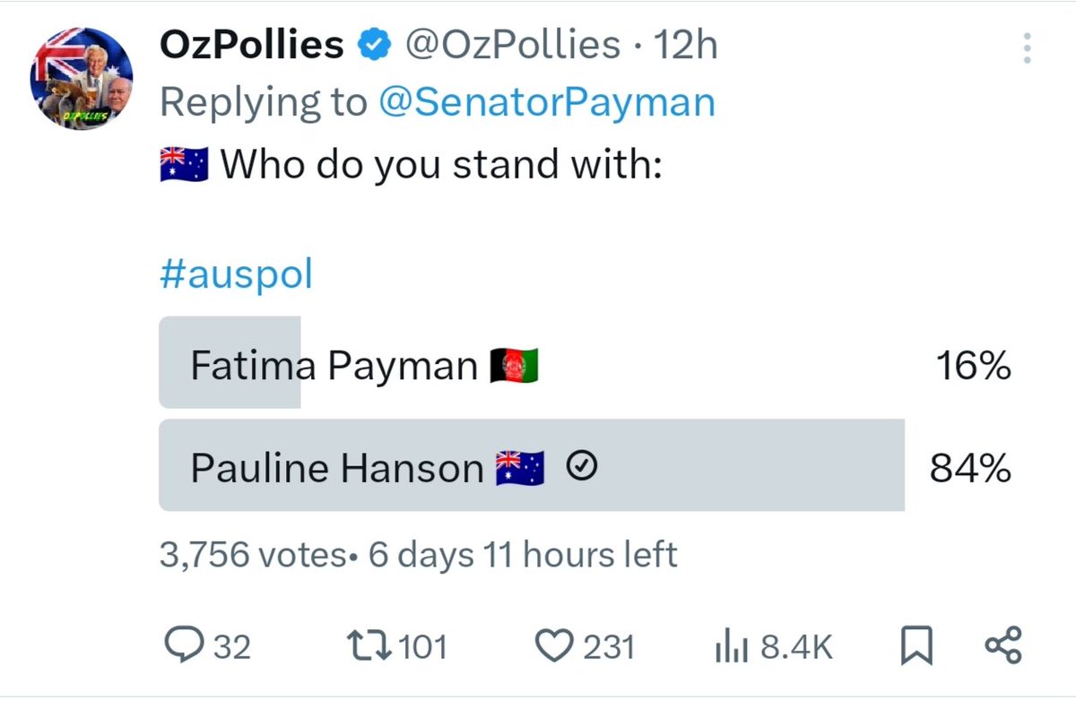The image size is (1076, 709).
Task: Click the blue verified badge
Action: pyautogui.click(x=374, y=45)
